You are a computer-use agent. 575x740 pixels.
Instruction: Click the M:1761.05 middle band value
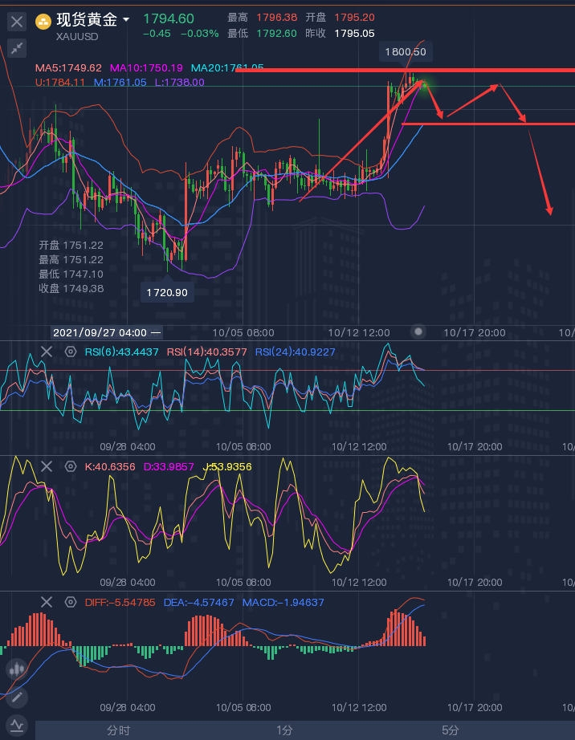pyautogui.click(x=120, y=82)
